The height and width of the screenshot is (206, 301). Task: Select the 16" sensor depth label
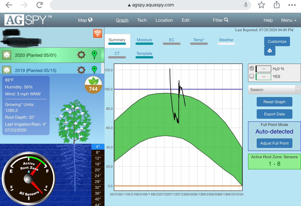[x=98, y=164]
